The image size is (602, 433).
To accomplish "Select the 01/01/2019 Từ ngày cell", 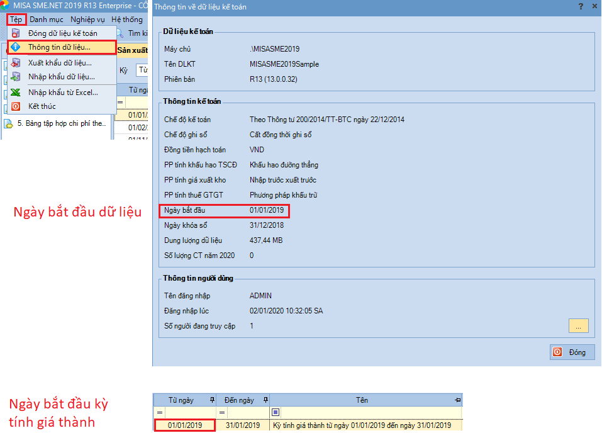I will click(185, 425).
